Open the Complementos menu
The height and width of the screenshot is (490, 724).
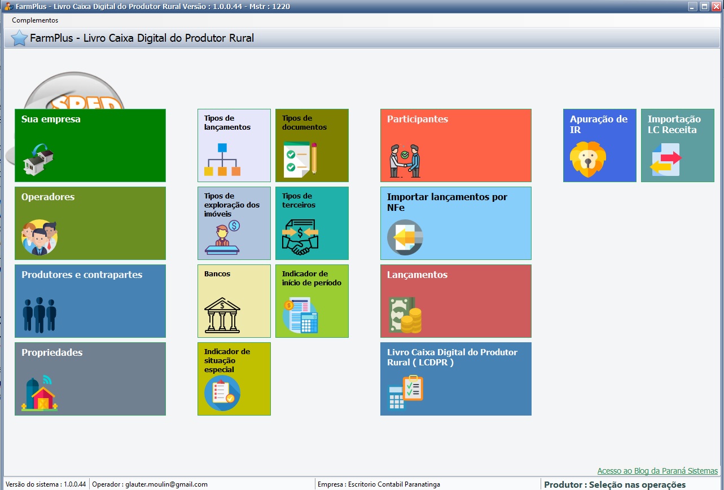pyautogui.click(x=35, y=20)
